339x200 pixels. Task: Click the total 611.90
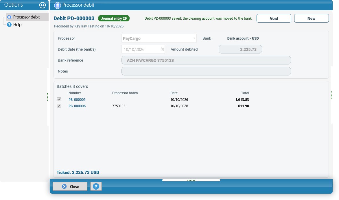pos(244,106)
